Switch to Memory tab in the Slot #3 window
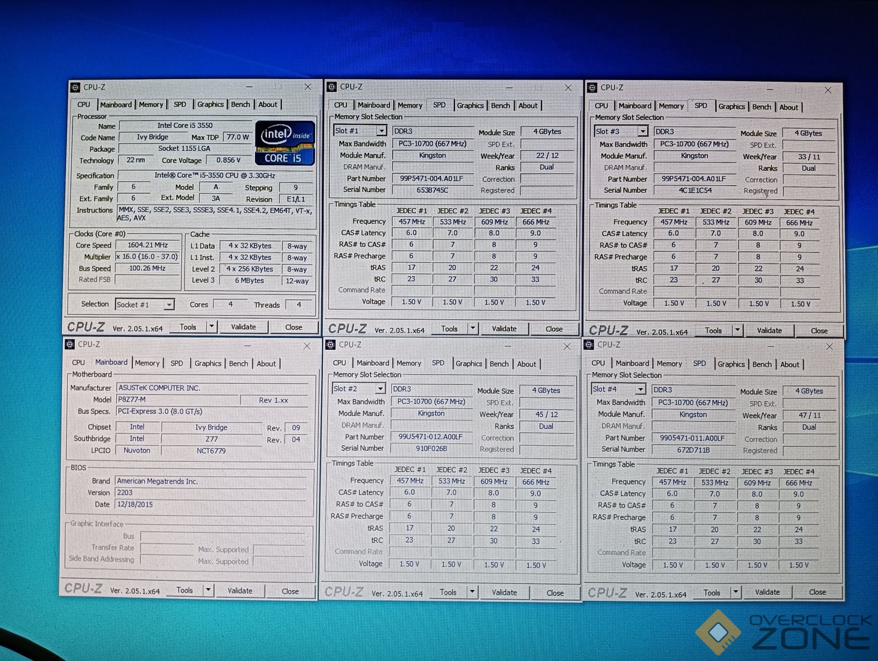Screen dimensions: 878x661 click(671, 106)
